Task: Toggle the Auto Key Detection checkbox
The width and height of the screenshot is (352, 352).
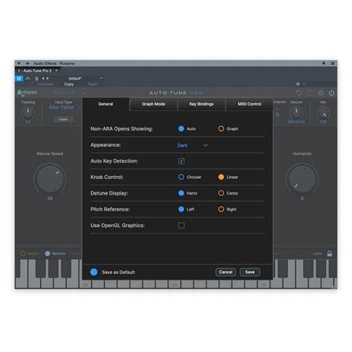Action: (x=181, y=161)
